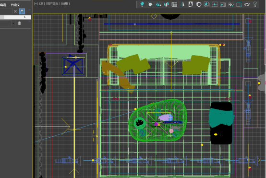Click the rightmost dotted light bulb icon
Image resolution: width=266 pixels, height=178 pixels.
pyautogui.click(x=255, y=4)
